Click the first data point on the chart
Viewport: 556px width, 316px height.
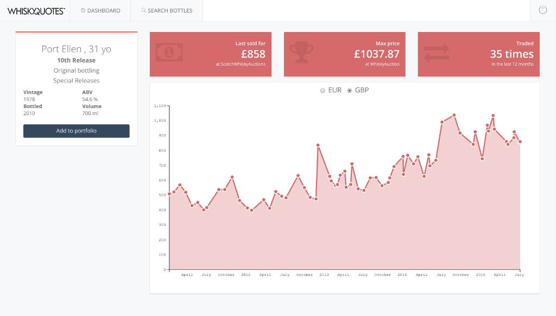[169, 194]
